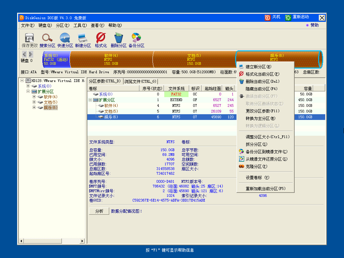Screen dimensions: 344x258
Task: Click drive icon beside 文档(5) in tree
Action: coord(40,102)
